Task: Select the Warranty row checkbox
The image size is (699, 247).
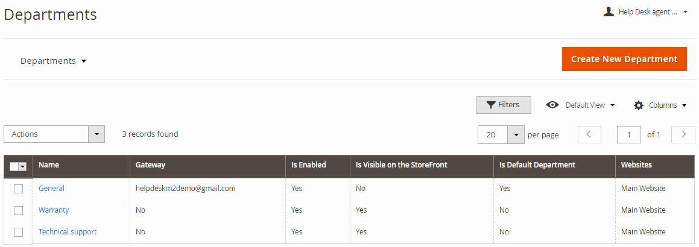Action: pyautogui.click(x=18, y=210)
